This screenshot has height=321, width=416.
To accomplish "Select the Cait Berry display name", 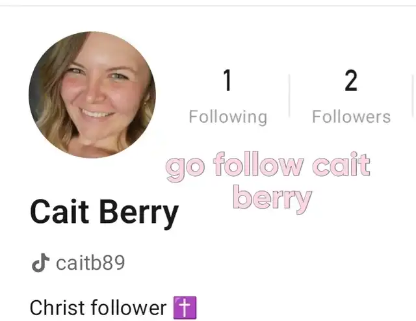I will 104,212.
